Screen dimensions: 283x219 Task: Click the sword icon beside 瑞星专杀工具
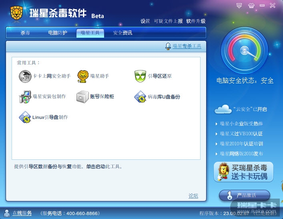click(x=168, y=46)
